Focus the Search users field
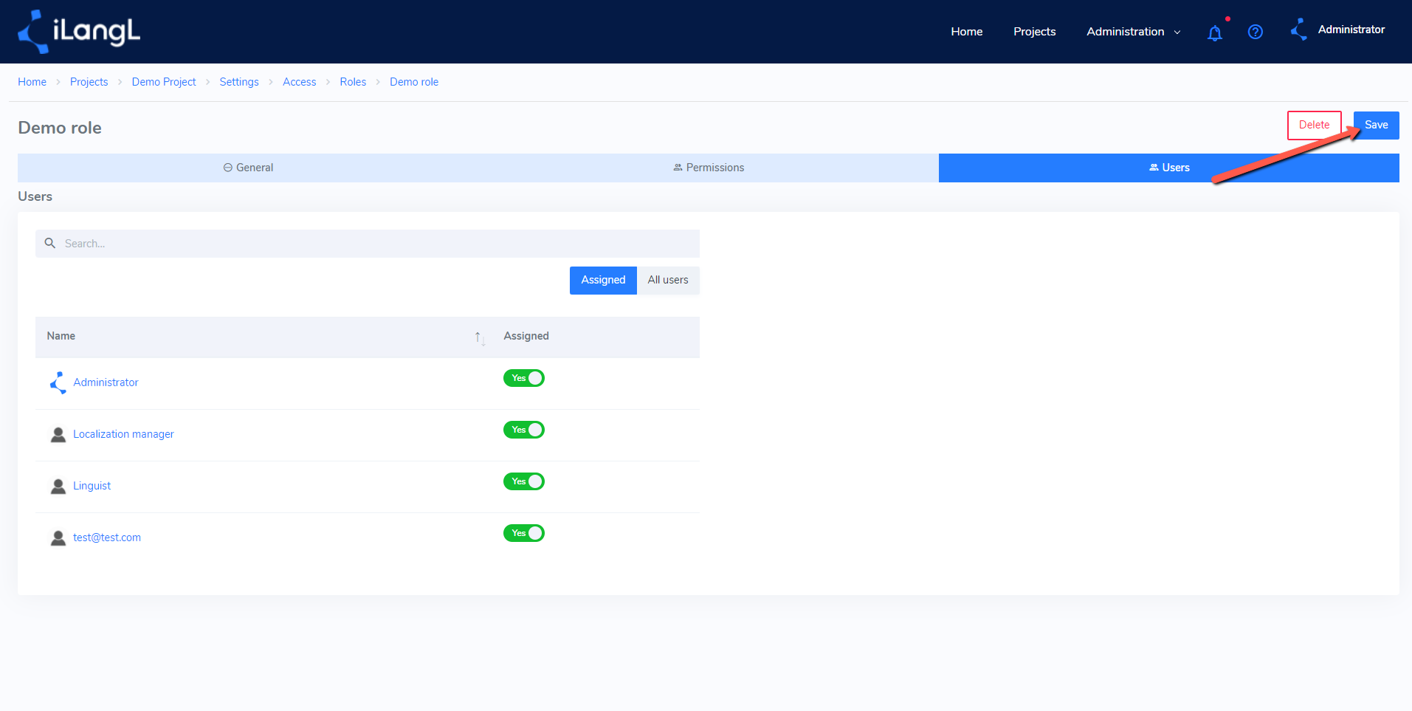Image resolution: width=1412 pixels, height=711 pixels. [368, 244]
